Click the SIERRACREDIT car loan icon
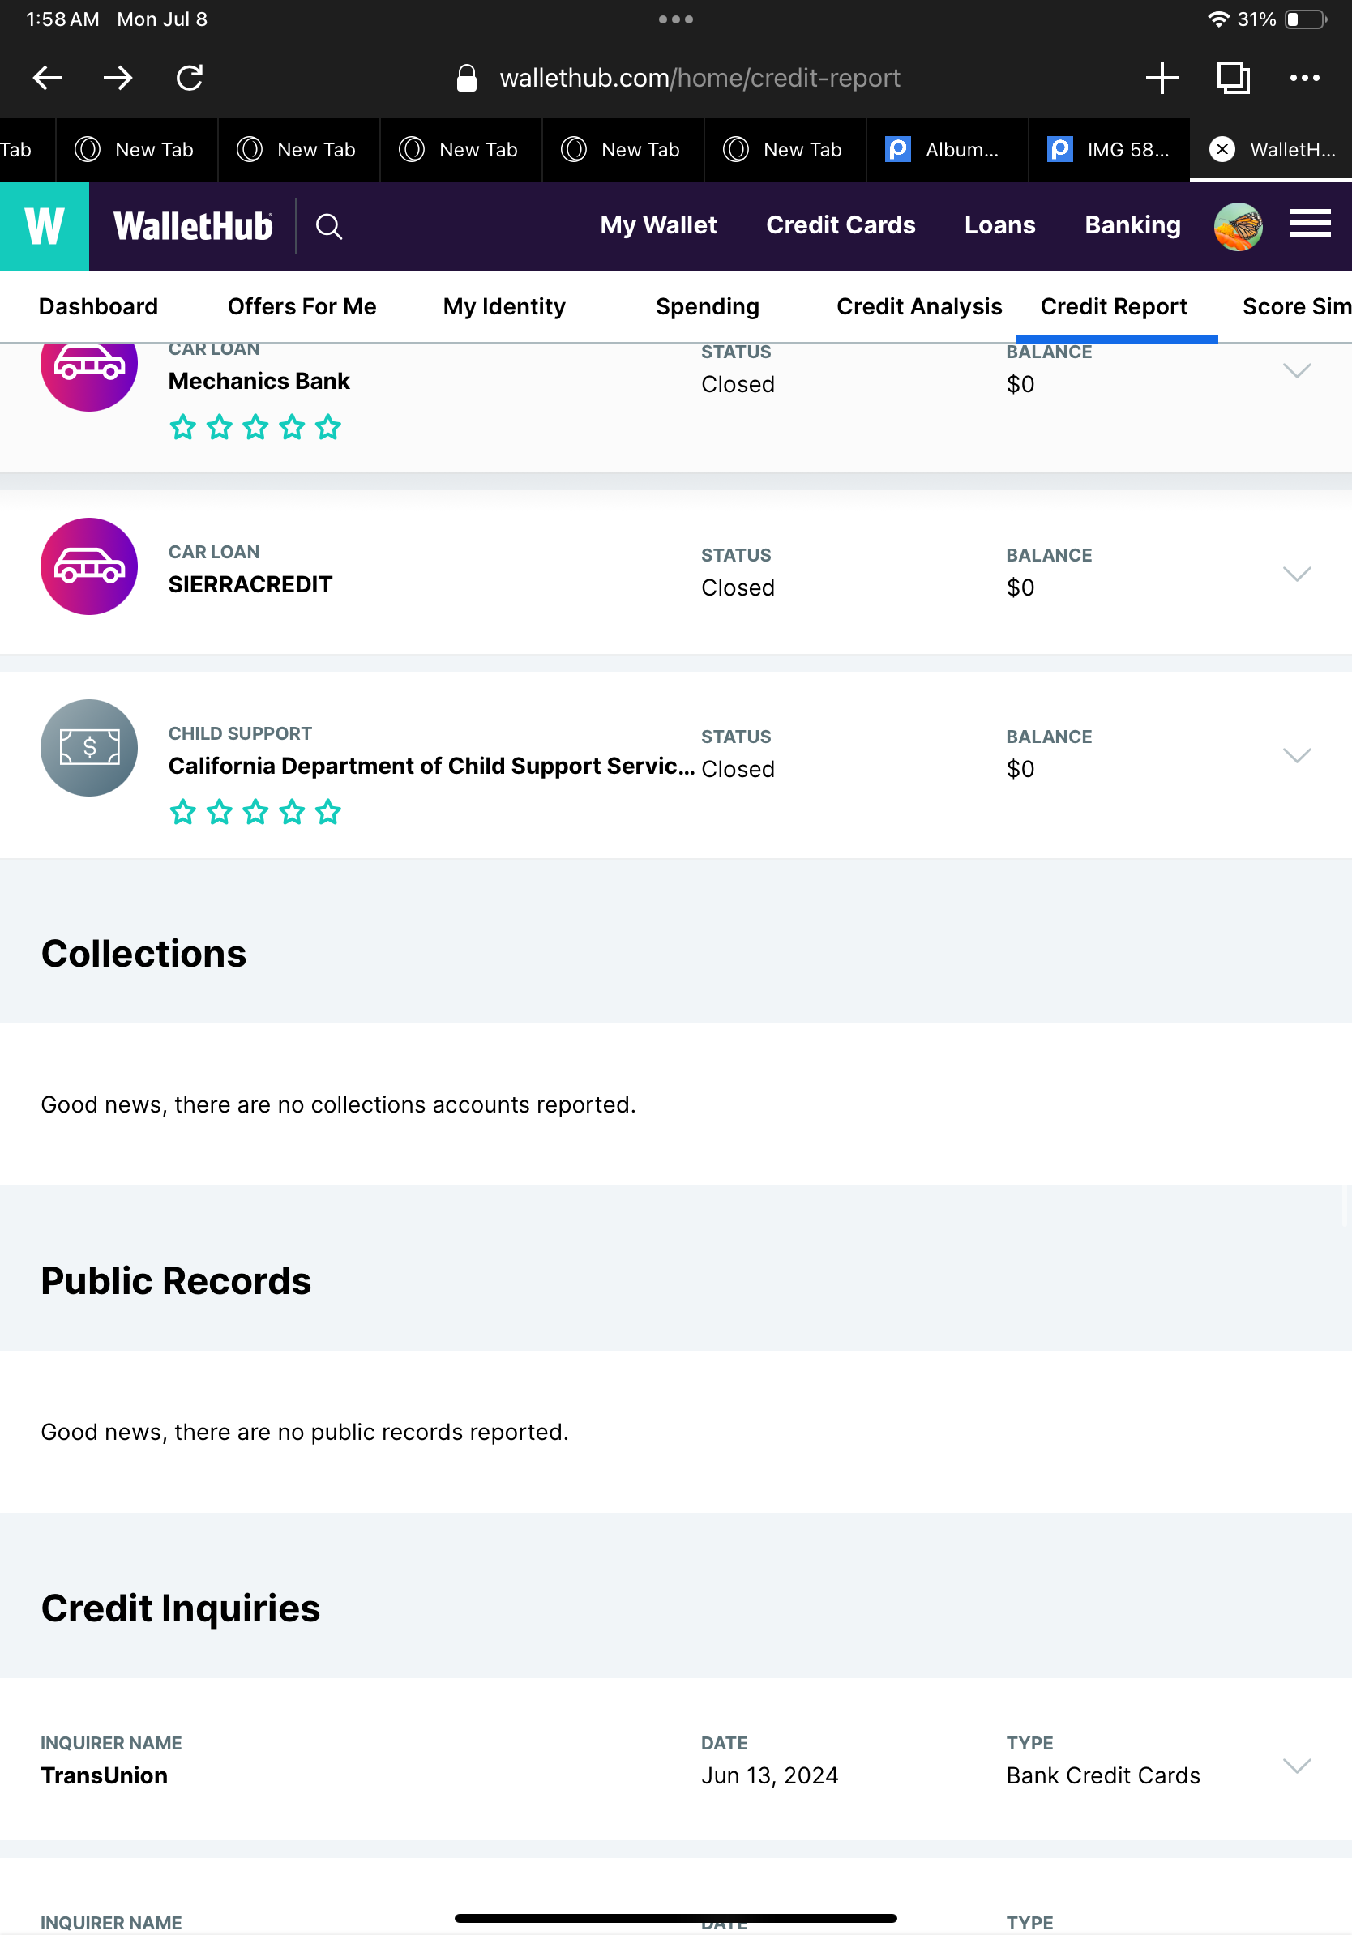1352x1935 pixels. [89, 566]
